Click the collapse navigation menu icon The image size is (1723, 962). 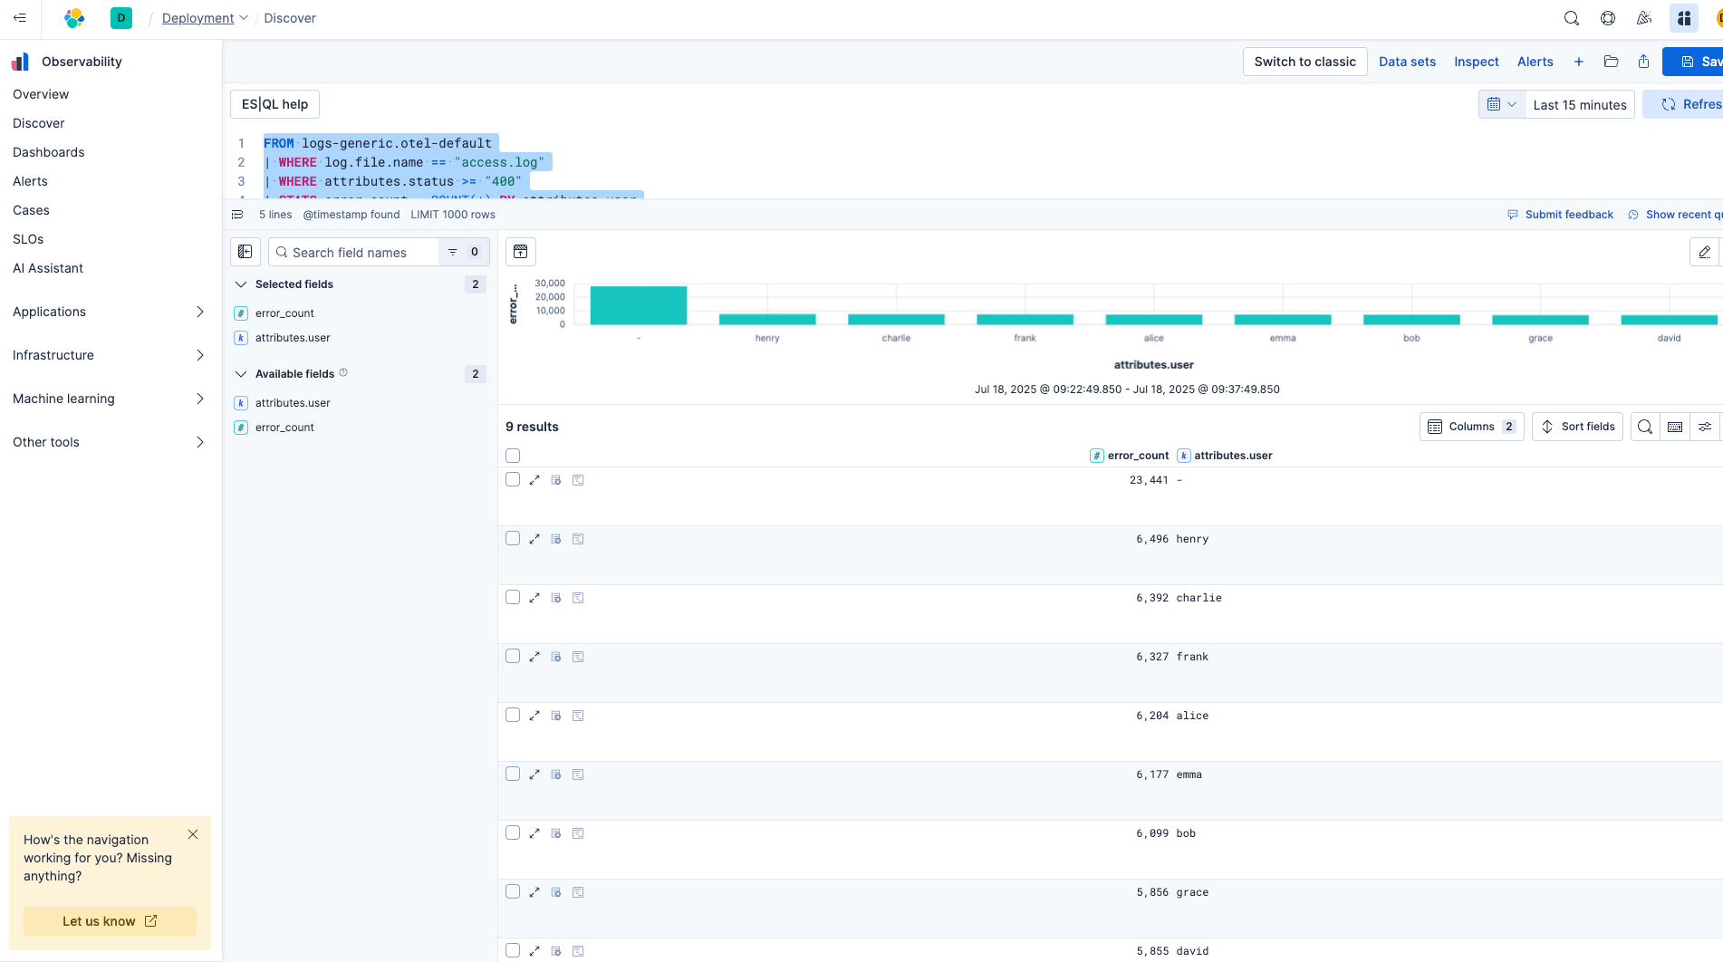click(x=20, y=18)
